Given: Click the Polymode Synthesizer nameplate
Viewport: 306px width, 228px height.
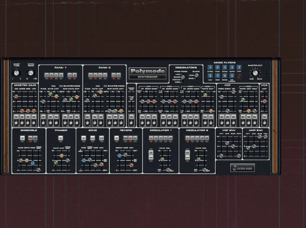Looking at the screenshot, I should click(148, 73).
